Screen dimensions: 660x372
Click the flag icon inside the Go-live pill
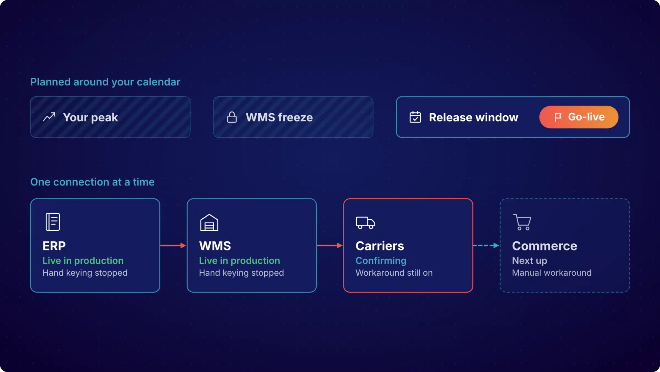[558, 117]
